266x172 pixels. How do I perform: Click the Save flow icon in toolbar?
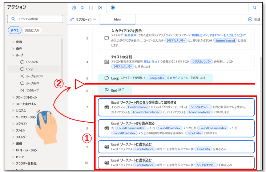click(x=74, y=7)
